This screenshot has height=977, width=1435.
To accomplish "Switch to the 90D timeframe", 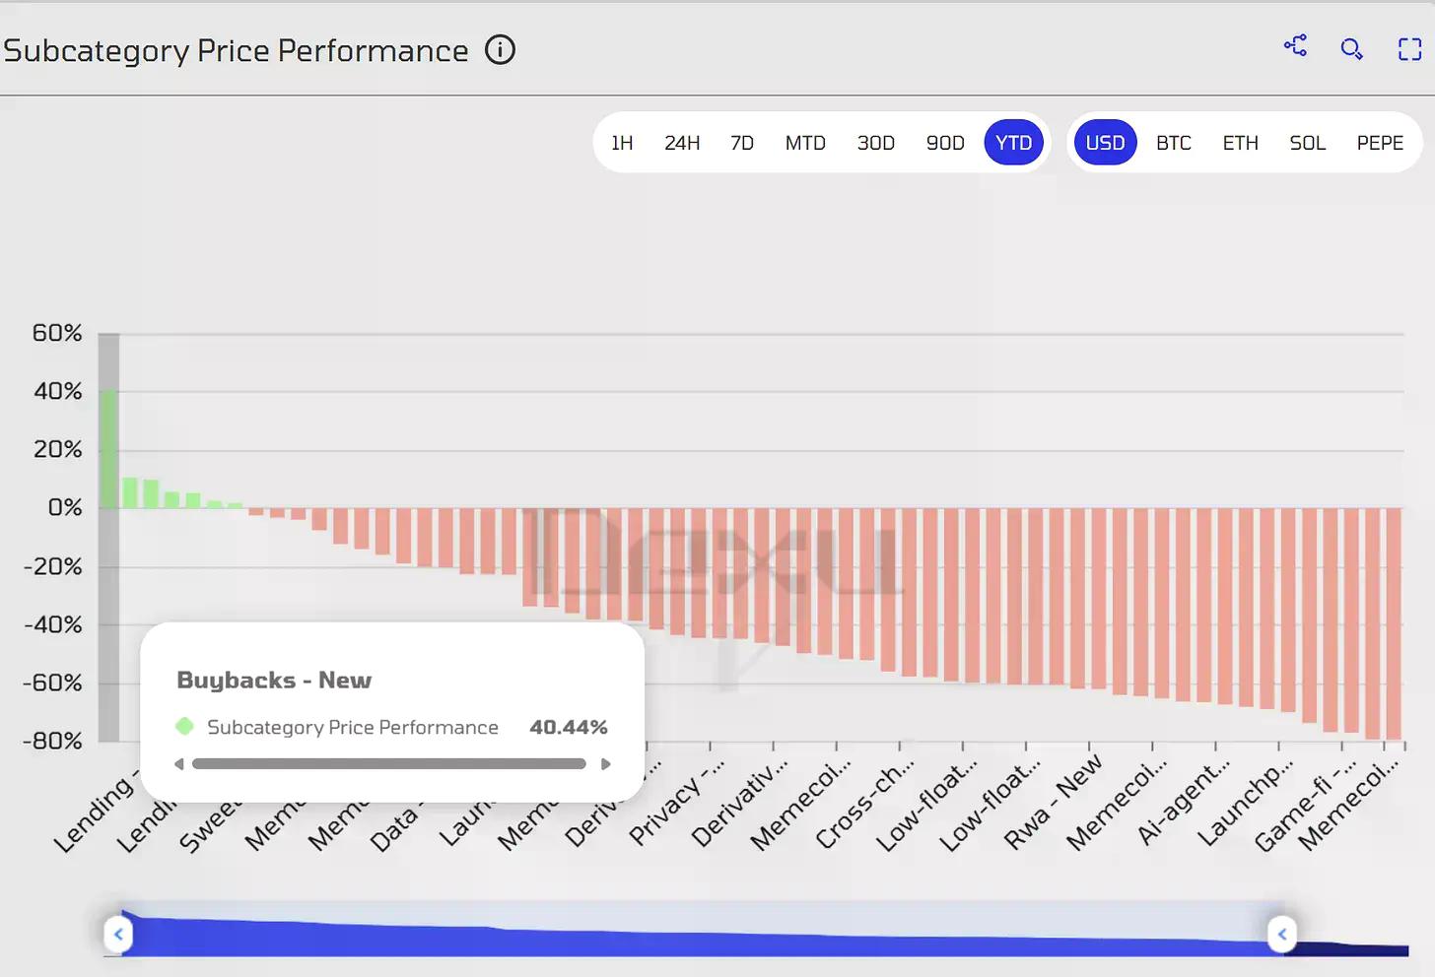I will 945,144.
